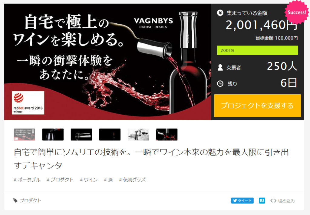Select the #便利グッズ hashtag

point(132,180)
